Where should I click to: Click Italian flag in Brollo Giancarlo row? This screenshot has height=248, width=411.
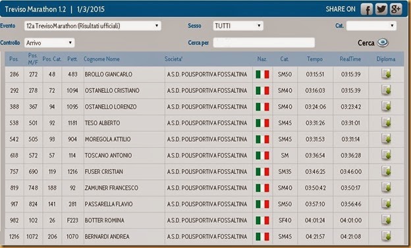point(262,75)
